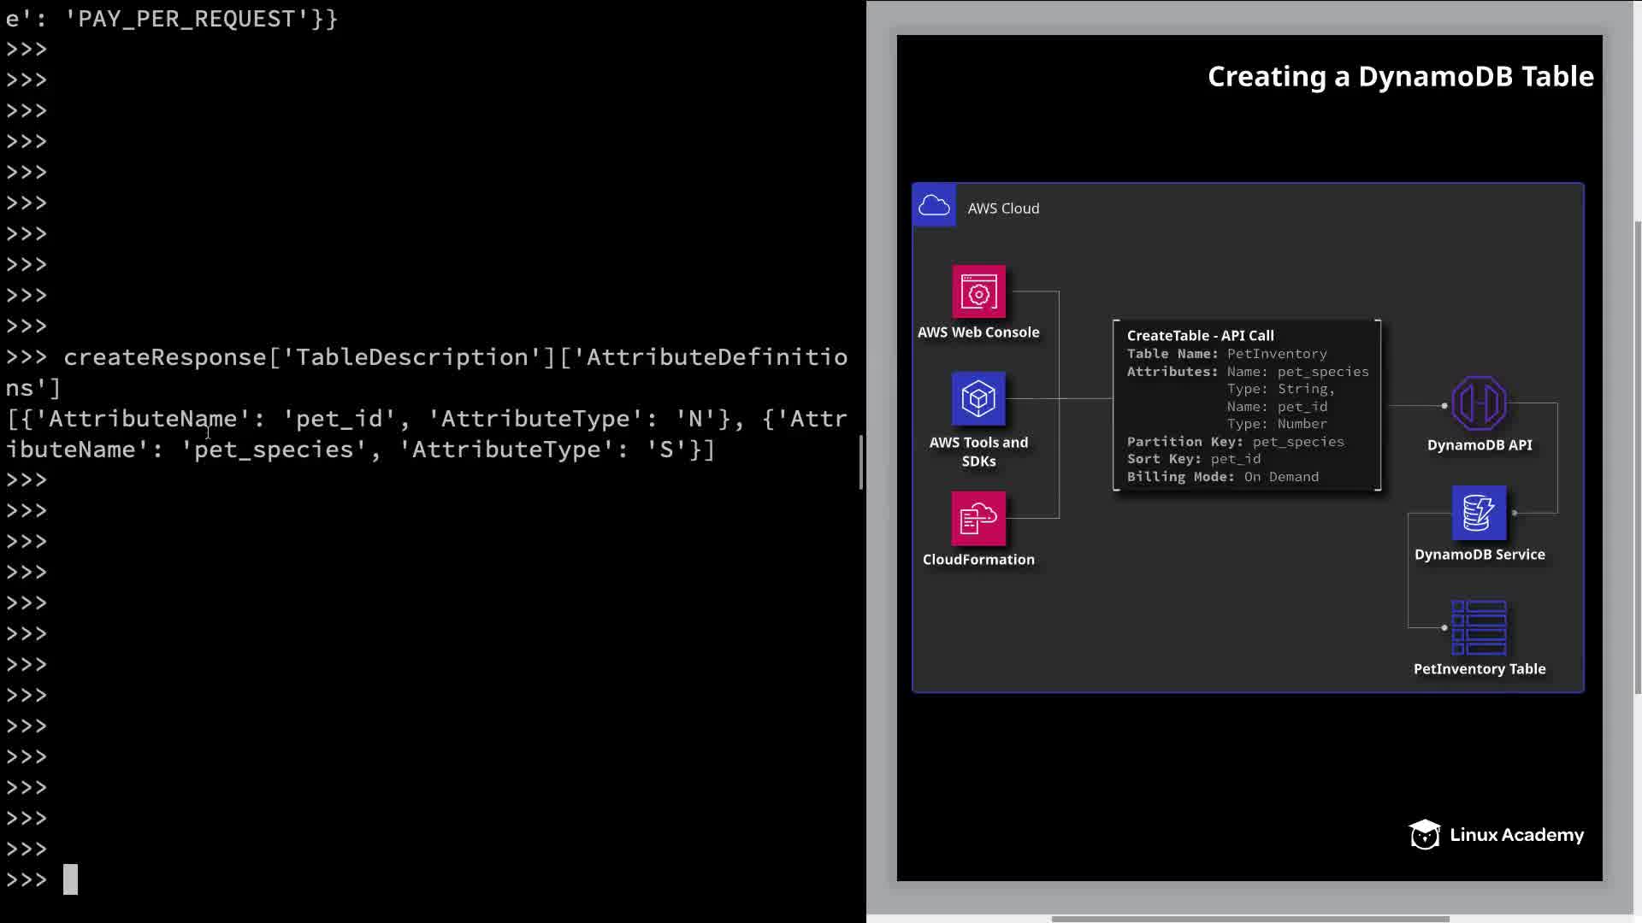Click the AWS Cloud label text
Viewport: 1642px width, 923px height.
1003,209
